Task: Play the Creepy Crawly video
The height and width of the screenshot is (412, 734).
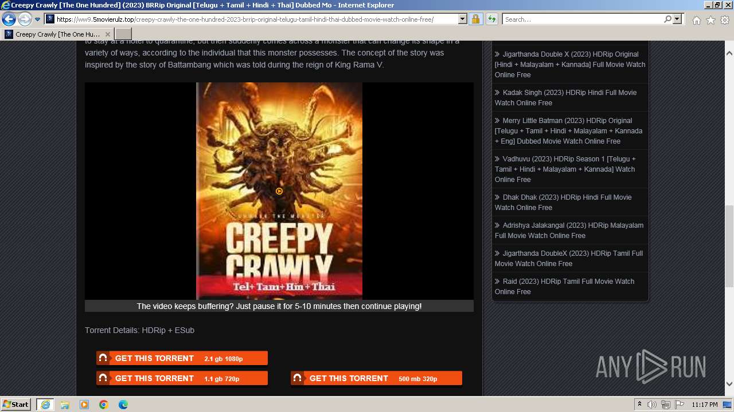Action: coord(279,191)
